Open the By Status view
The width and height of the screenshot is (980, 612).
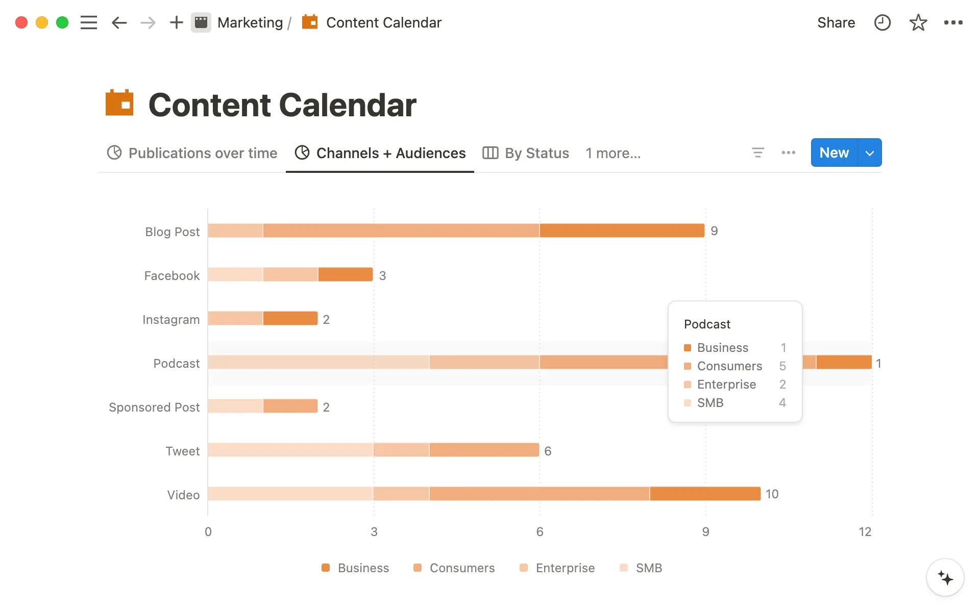536,153
